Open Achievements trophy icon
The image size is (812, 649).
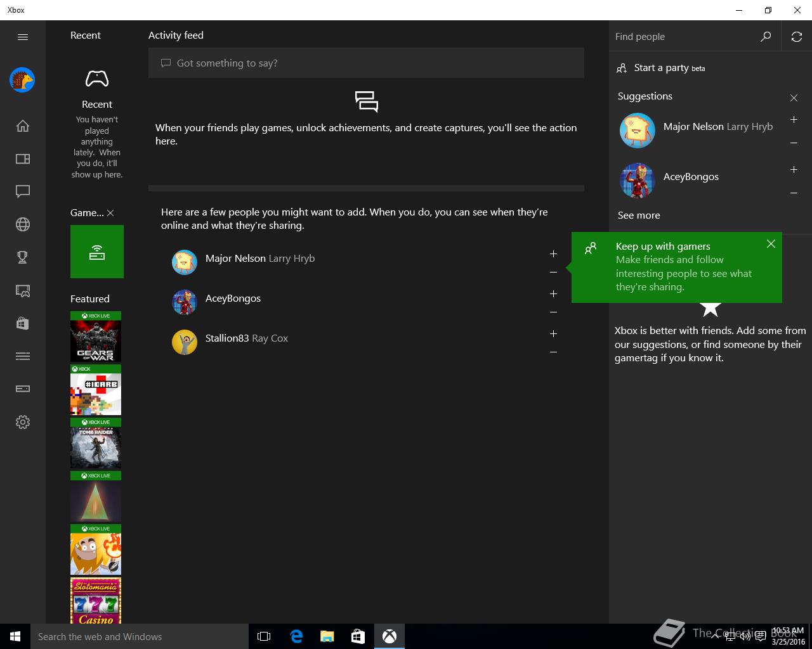pyautogui.click(x=23, y=257)
